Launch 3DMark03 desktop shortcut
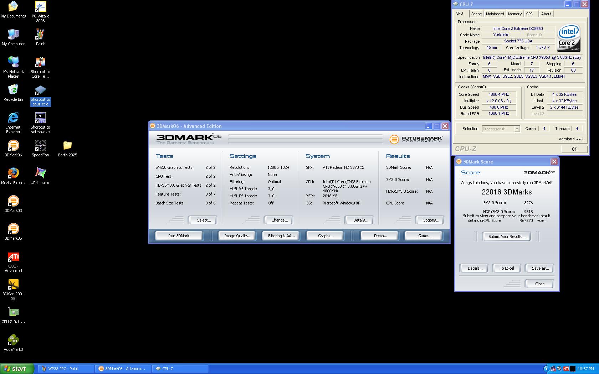This screenshot has width=599, height=374. (x=13, y=204)
